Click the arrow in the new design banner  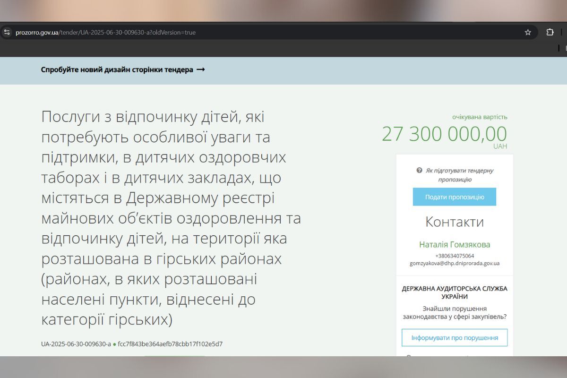[x=201, y=69]
